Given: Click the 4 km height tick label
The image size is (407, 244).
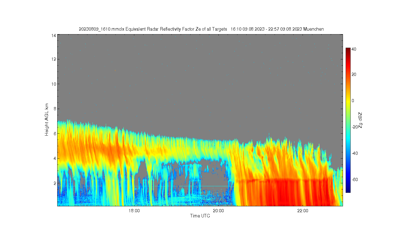Looking at the screenshot, I should pyautogui.click(x=55, y=158).
